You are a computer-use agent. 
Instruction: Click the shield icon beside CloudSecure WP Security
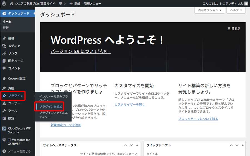coord(4,128)
